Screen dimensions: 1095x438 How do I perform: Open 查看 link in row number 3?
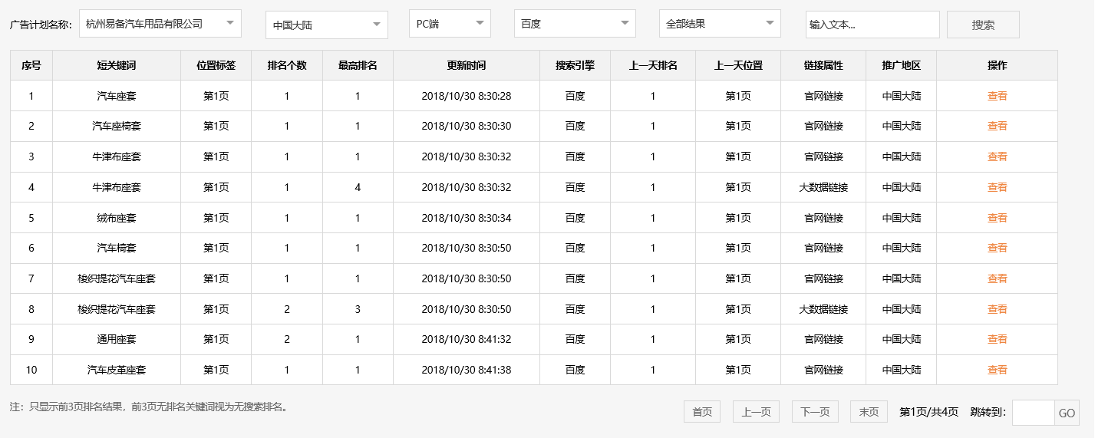click(997, 156)
